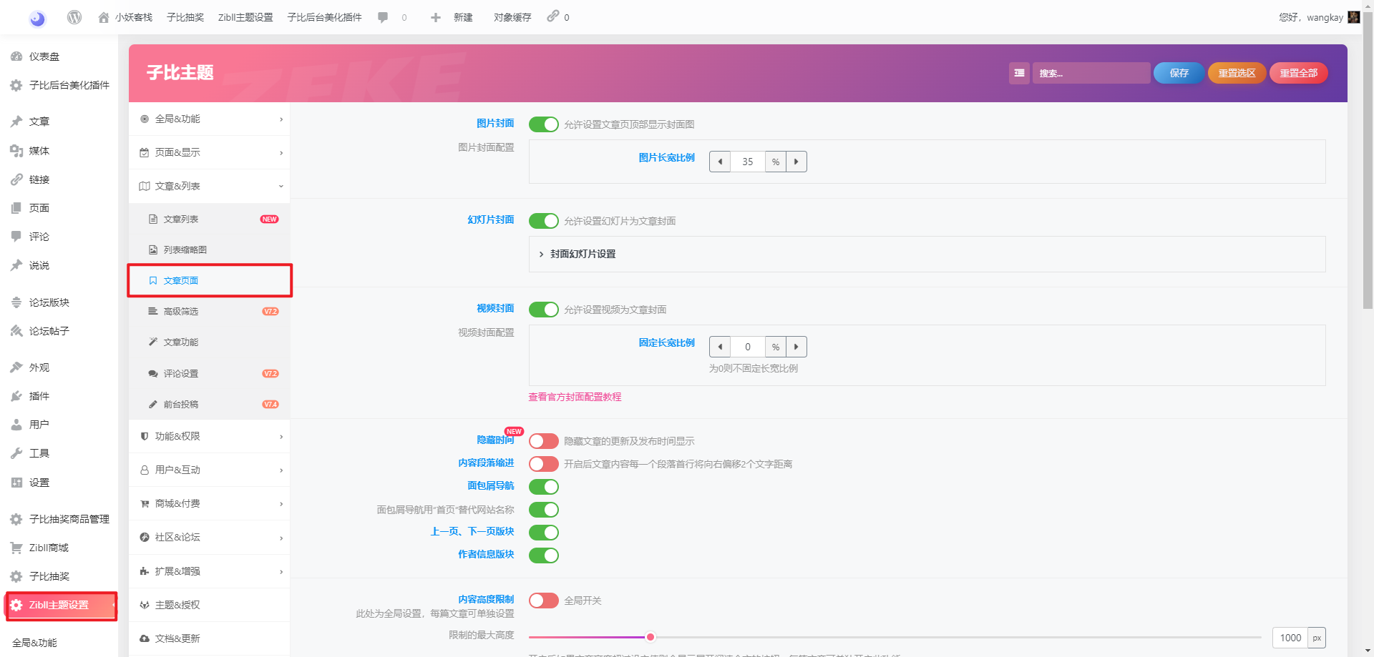
Task: Click the plus icon for 新建
Action: click(x=435, y=17)
